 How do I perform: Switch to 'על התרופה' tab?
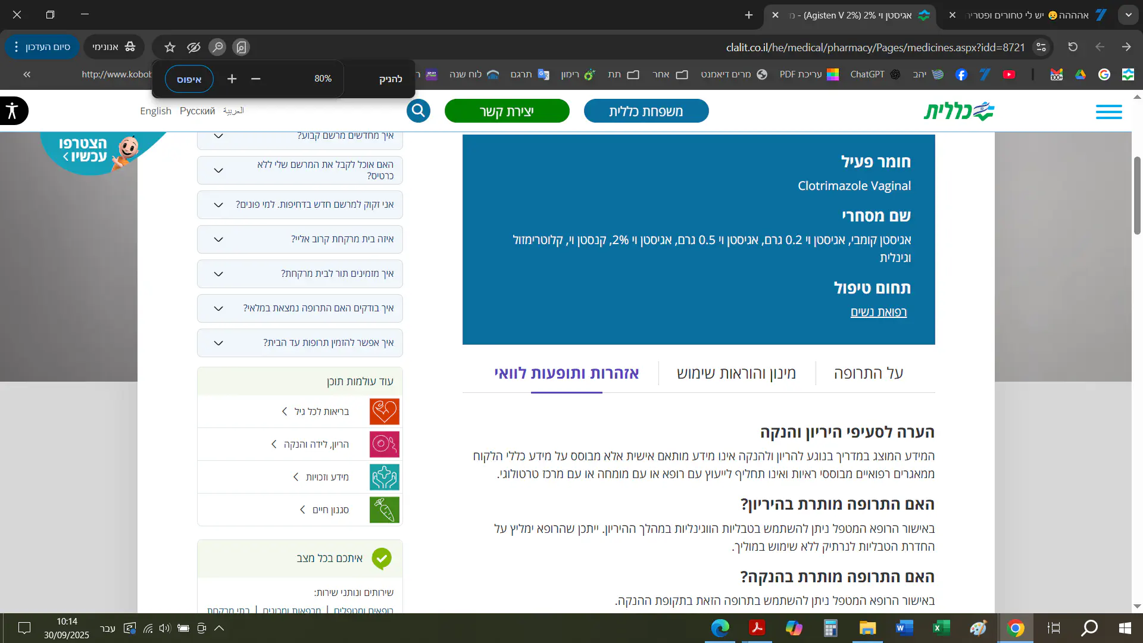[x=869, y=373]
